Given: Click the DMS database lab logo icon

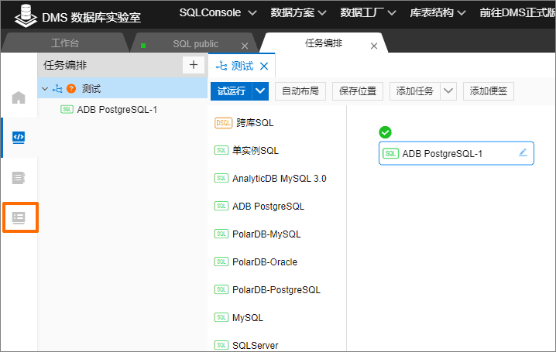Looking at the screenshot, I should pos(26,15).
